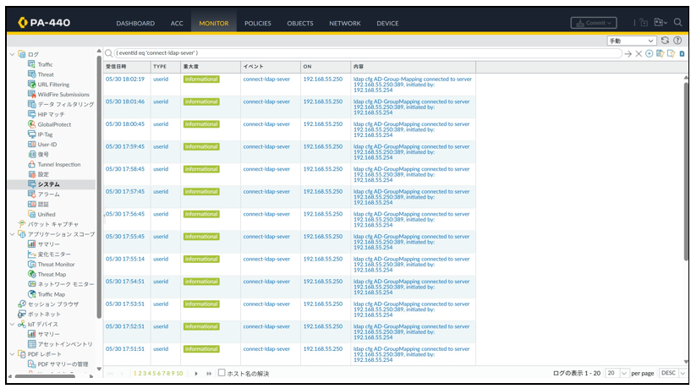Open the 手動 refresh interval dropdown
691x389 pixels.
click(x=632, y=41)
